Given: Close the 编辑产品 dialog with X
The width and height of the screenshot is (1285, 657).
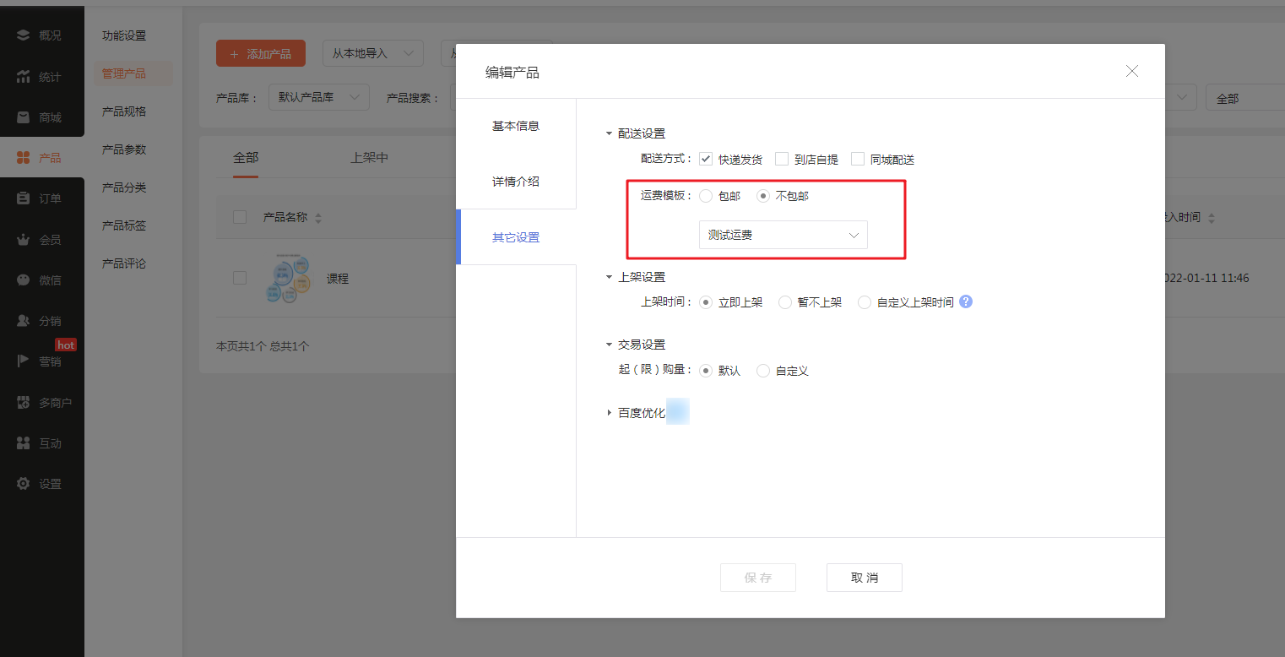Looking at the screenshot, I should click(x=1132, y=71).
